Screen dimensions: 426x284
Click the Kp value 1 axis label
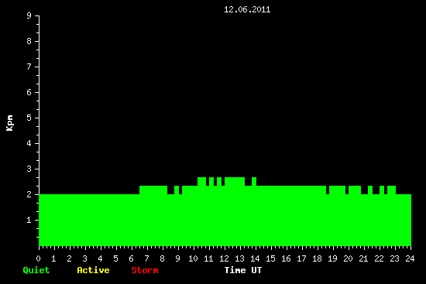tap(29, 220)
